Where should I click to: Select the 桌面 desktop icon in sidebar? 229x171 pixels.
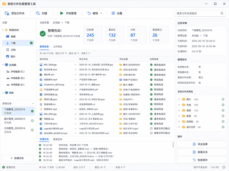(8, 36)
